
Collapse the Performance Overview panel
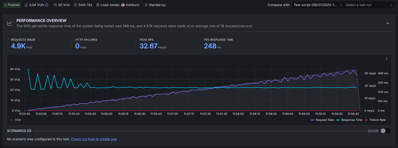pyautogui.click(x=388, y=23)
